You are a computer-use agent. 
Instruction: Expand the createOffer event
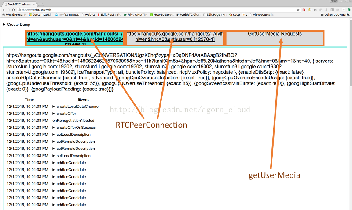pyautogui.click(x=64, y=114)
